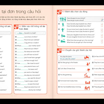Click the blank after 'Where' in 'your mother work?'
Image resolution: width=104 pixels, height=104 pixels.
coord(25,46)
